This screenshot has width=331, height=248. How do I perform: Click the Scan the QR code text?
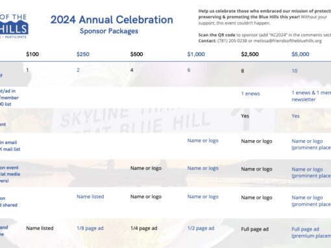coord(217,35)
